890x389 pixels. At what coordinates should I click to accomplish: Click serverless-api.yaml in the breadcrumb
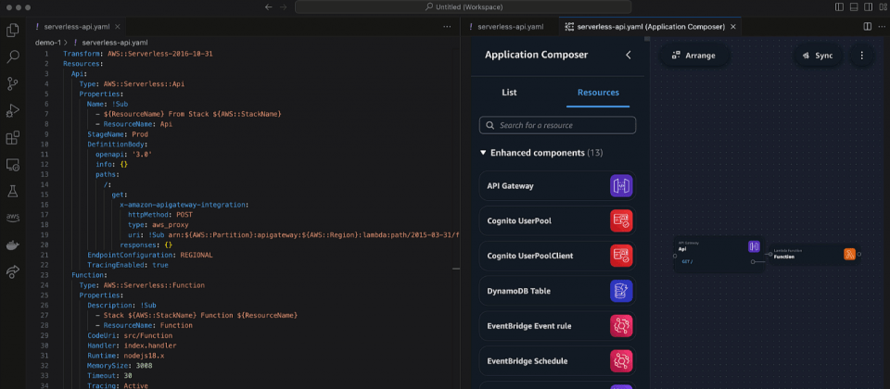(x=115, y=43)
